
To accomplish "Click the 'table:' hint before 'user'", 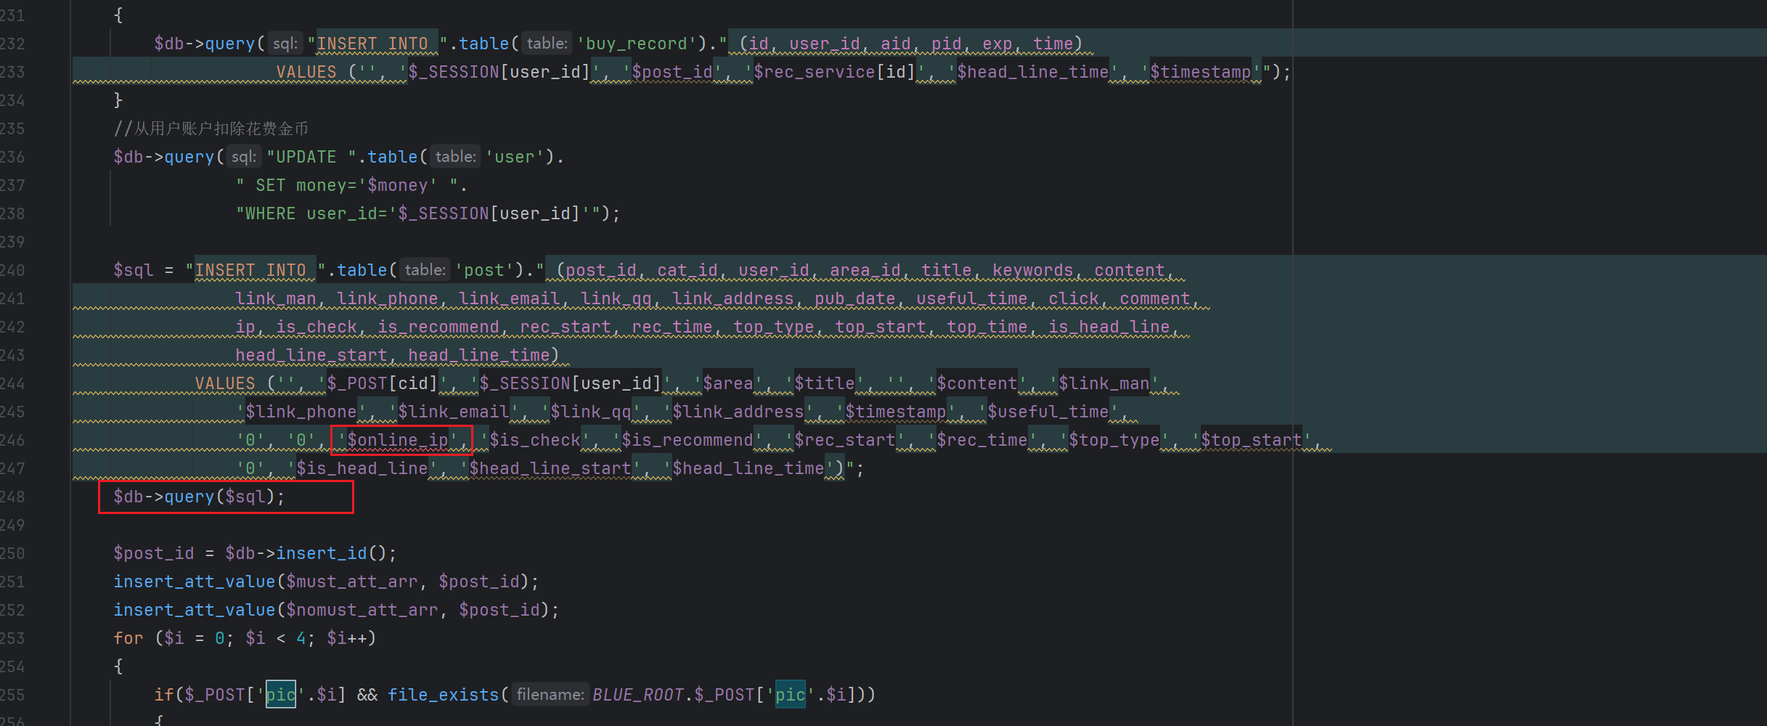I will click(455, 157).
